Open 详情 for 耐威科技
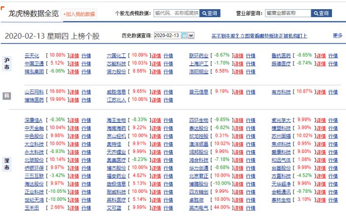 [x=156, y=192]
